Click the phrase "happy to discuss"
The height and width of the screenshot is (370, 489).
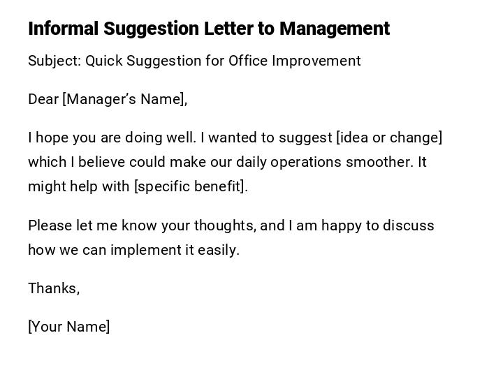click(377, 225)
